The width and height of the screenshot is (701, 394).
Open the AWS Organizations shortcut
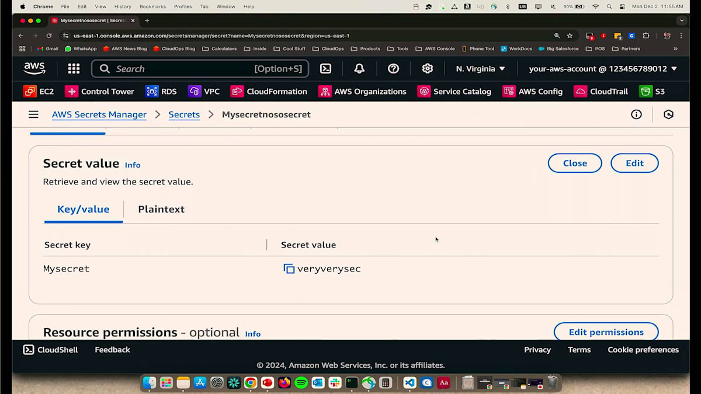click(x=362, y=92)
